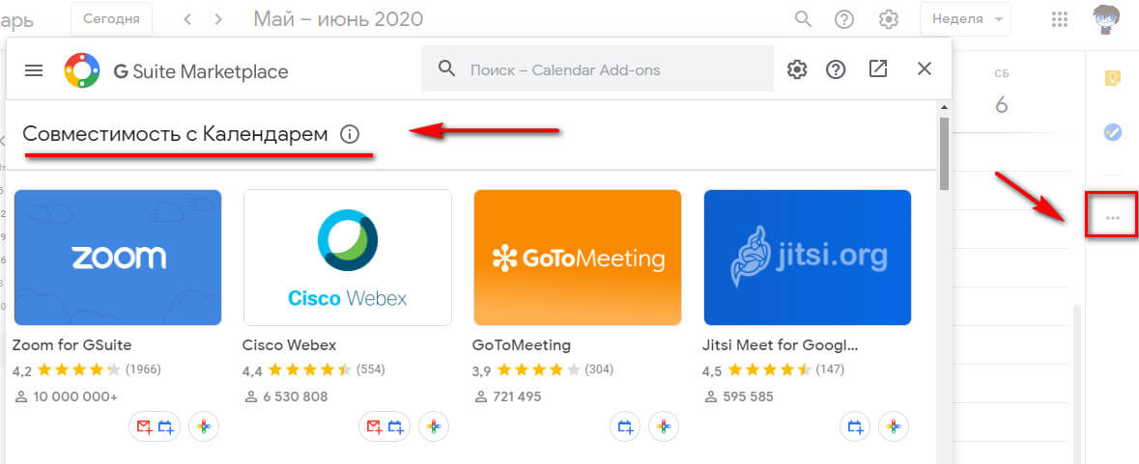The width and height of the screenshot is (1139, 464).
Task: Open the Google apps grid
Action: (x=1060, y=19)
